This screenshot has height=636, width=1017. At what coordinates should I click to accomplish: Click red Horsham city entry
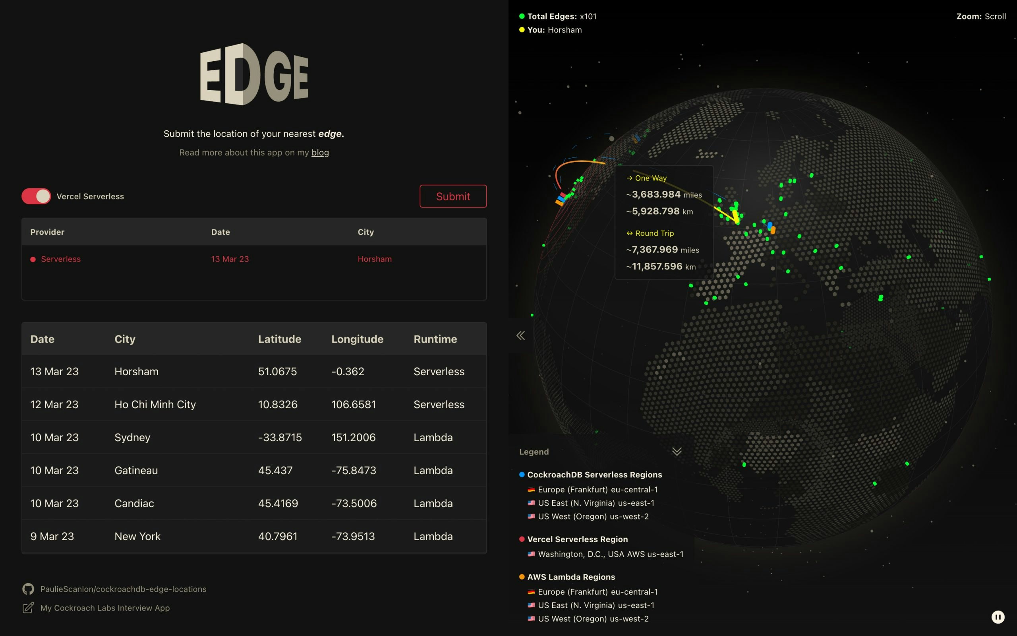pos(375,259)
